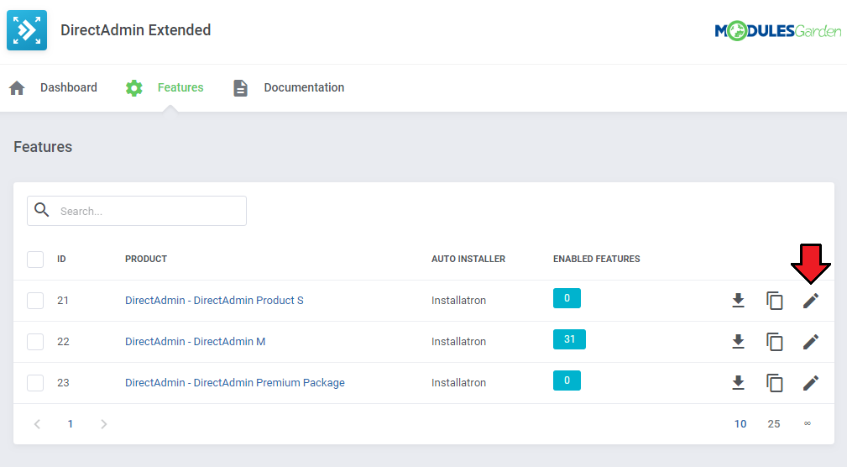Click ID value 23
The height and width of the screenshot is (467, 847).
tap(63, 383)
